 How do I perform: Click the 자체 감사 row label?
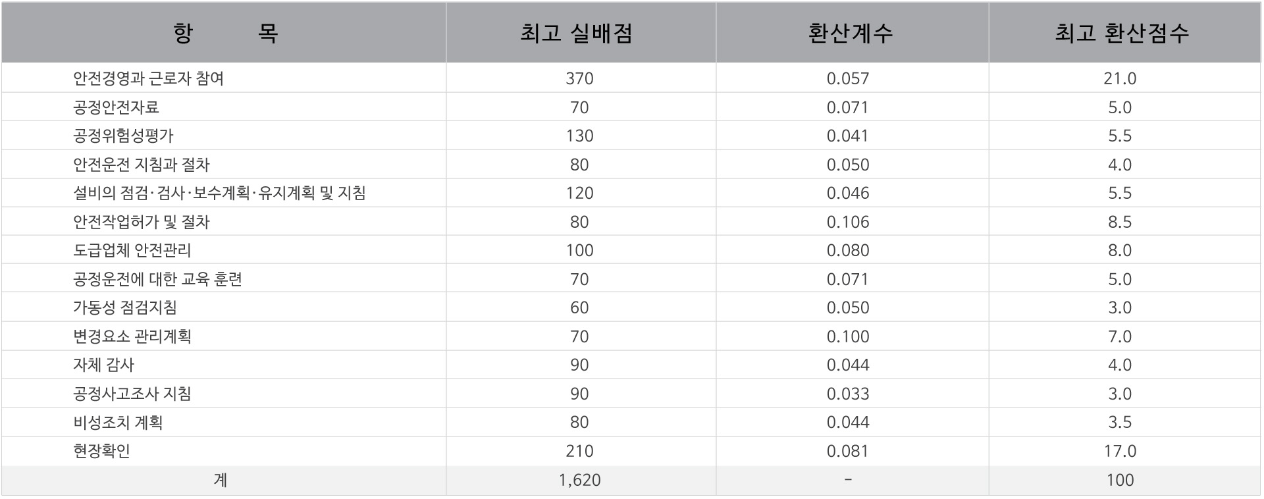[103, 365]
